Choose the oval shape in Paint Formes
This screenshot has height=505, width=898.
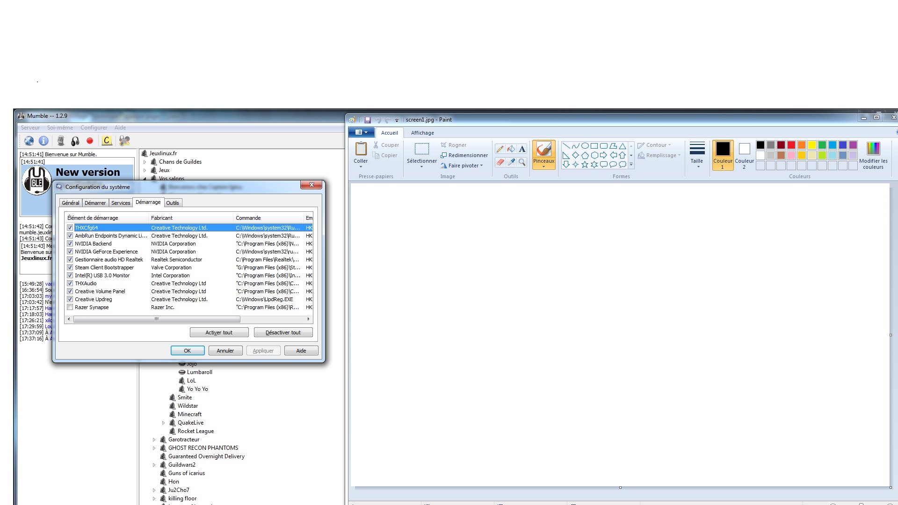pyautogui.click(x=585, y=146)
